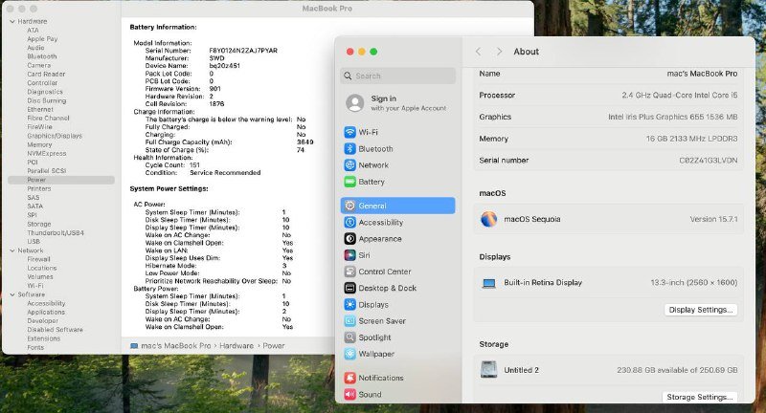This screenshot has height=413, width=766.
Task: Open the Desktop & Dock icon
Action: (349, 288)
